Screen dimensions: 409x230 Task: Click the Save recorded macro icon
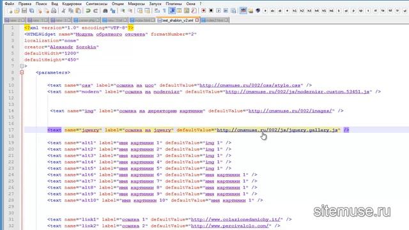(233, 11)
